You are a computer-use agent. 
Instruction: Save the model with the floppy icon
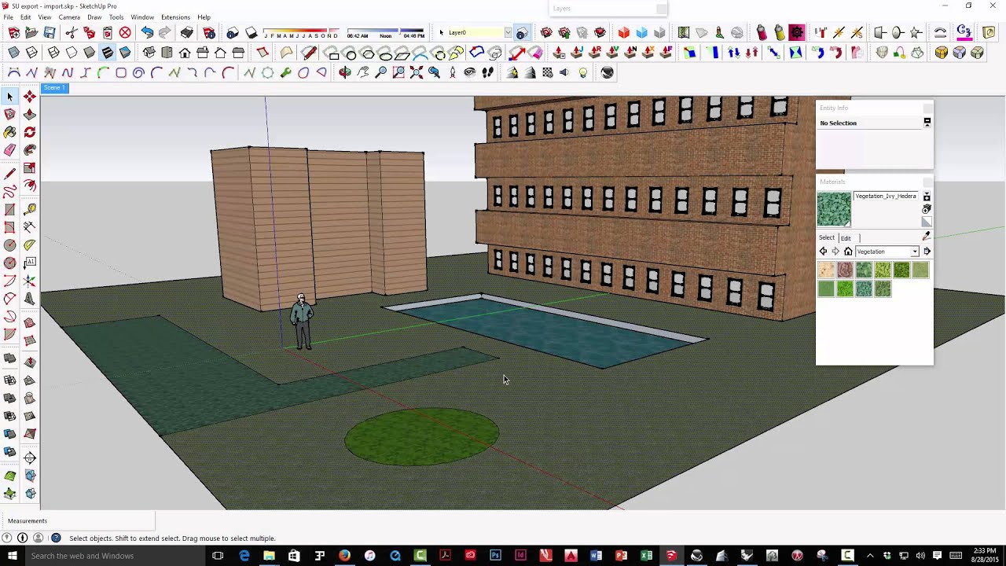click(50, 33)
